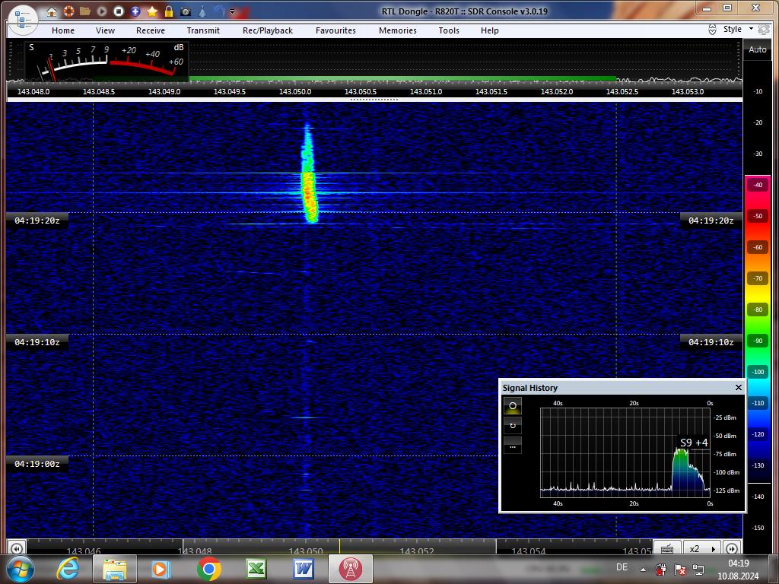Image resolution: width=779 pixels, height=584 pixels.
Task: Open the Rec/Playback ribbon tab
Action: (268, 30)
